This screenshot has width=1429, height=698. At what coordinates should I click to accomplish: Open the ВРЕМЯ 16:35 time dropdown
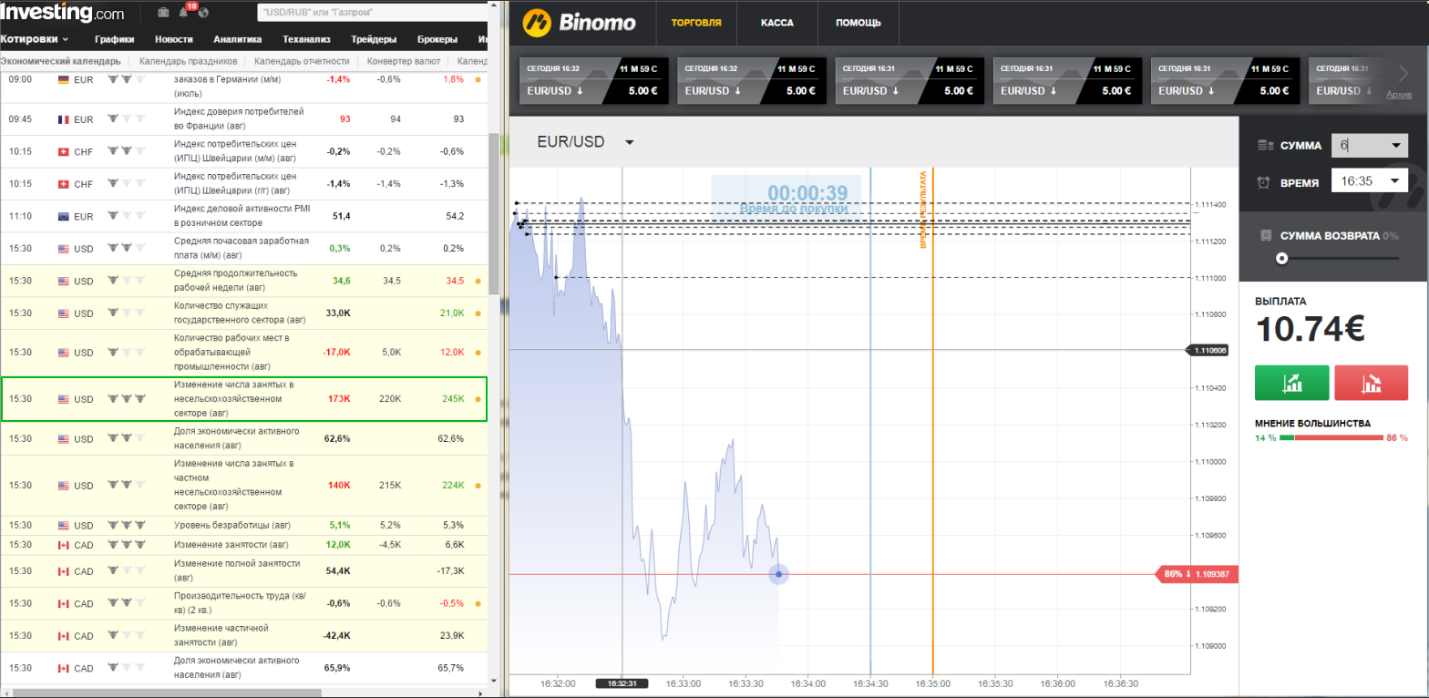pyautogui.click(x=1369, y=181)
